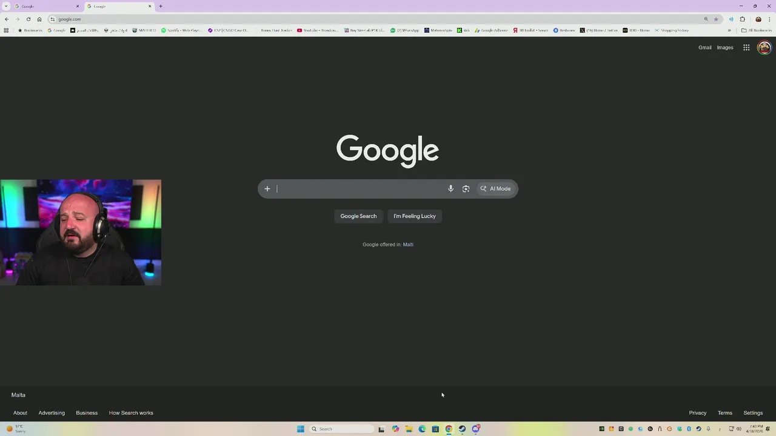The width and height of the screenshot is (776, 436).
Task: Open the Extensions puzzle icon
Action: [742, 19]
